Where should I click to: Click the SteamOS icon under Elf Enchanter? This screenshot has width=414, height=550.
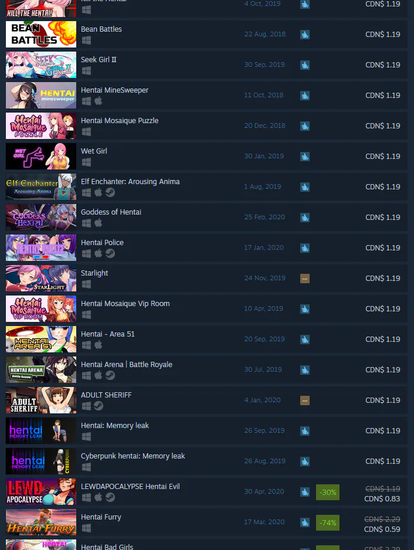[110, 192]
